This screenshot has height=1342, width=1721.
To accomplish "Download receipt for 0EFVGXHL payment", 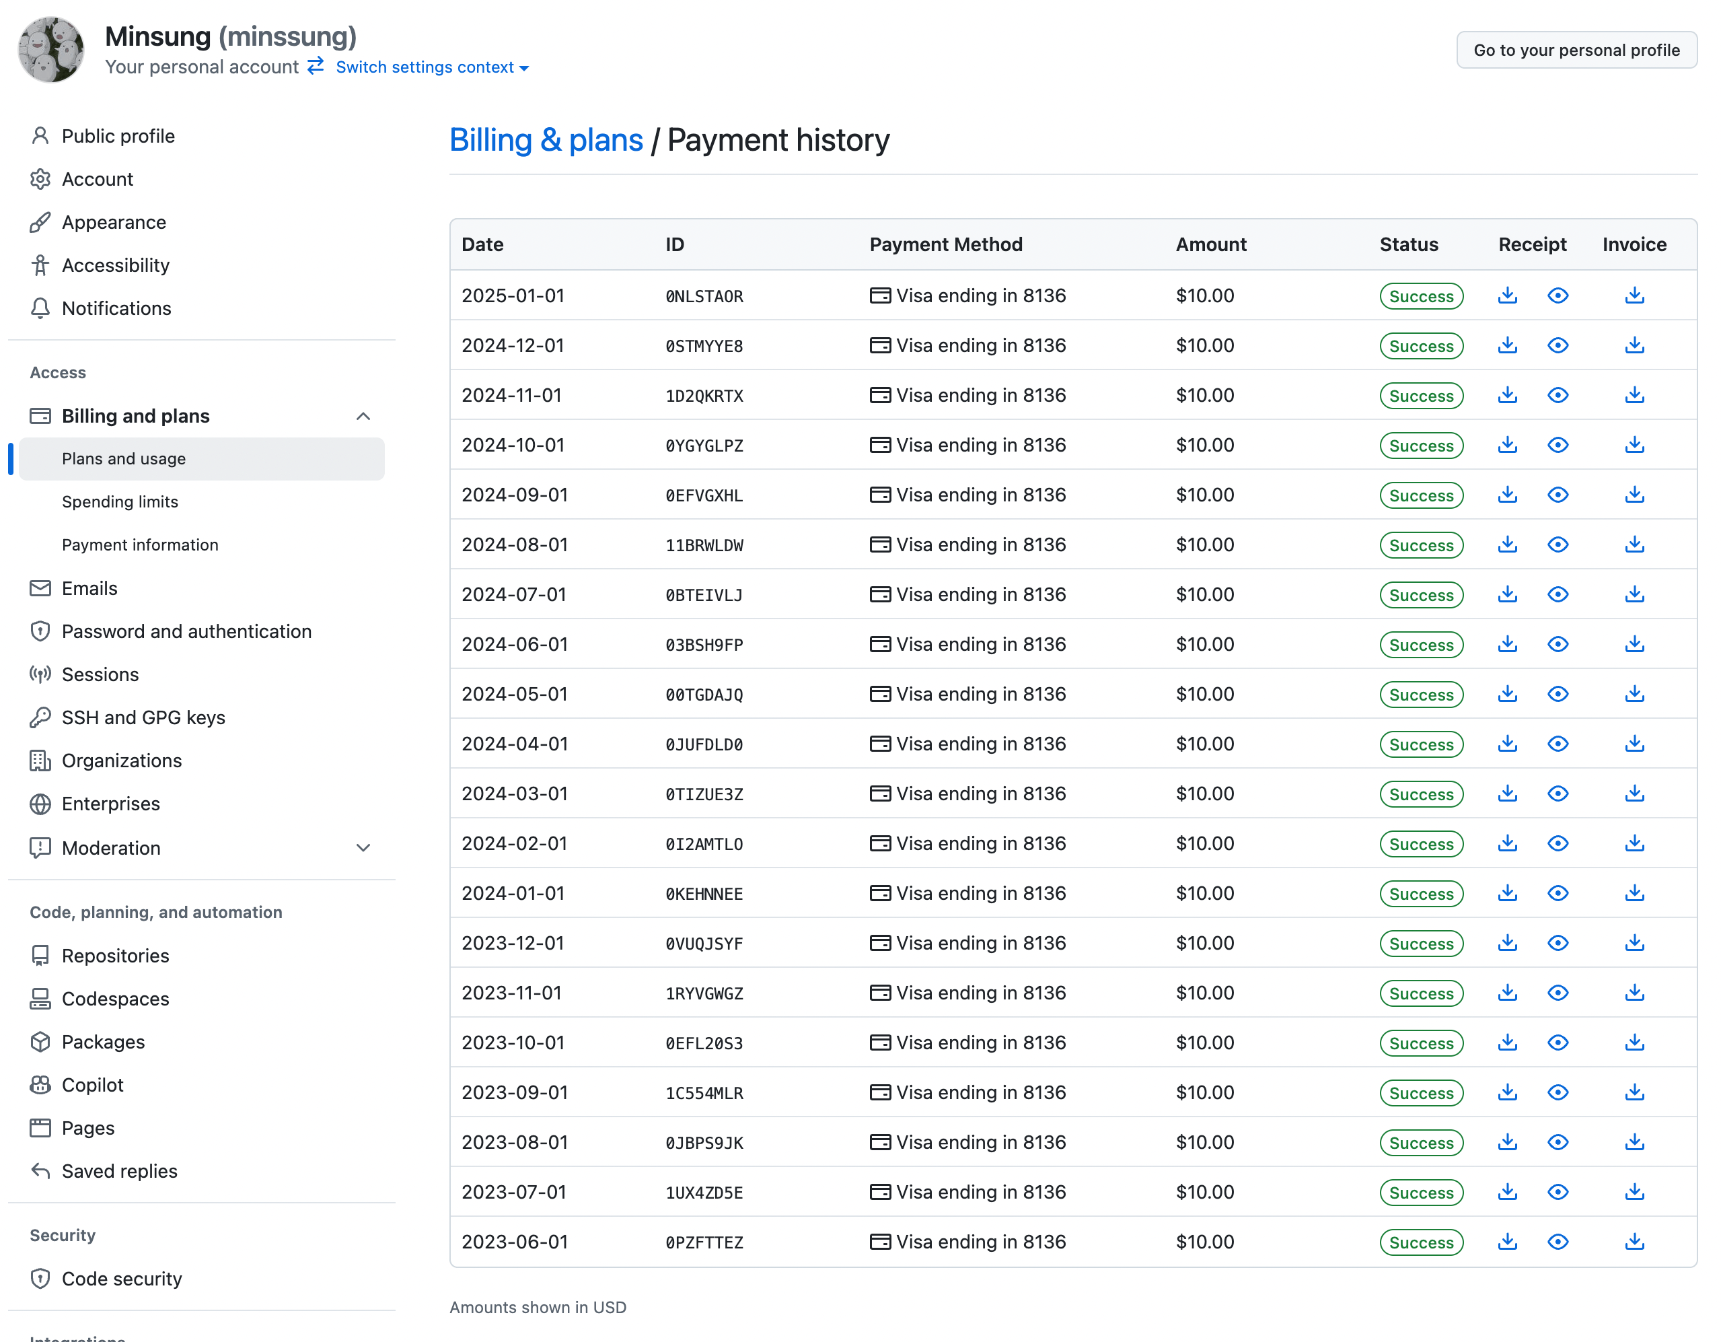I will [x=1506, y=495].
